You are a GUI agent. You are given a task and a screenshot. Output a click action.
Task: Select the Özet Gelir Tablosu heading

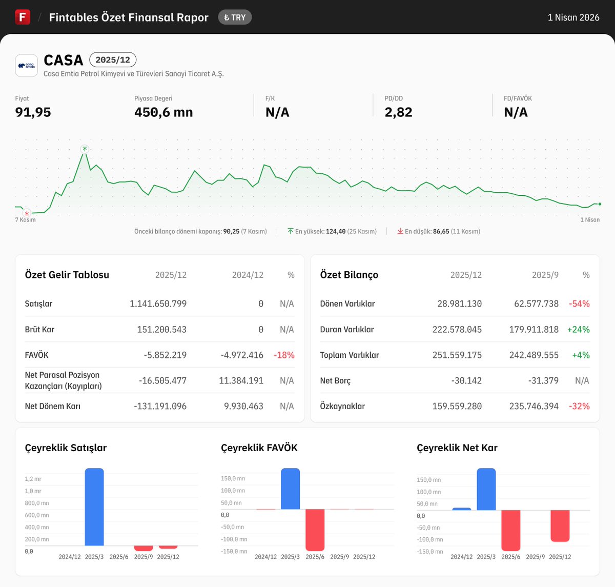[67, 275]
